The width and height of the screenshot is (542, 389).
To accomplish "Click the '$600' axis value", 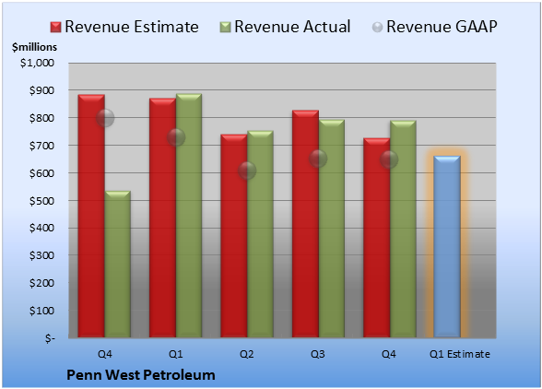I will click(x=41, y=173).
